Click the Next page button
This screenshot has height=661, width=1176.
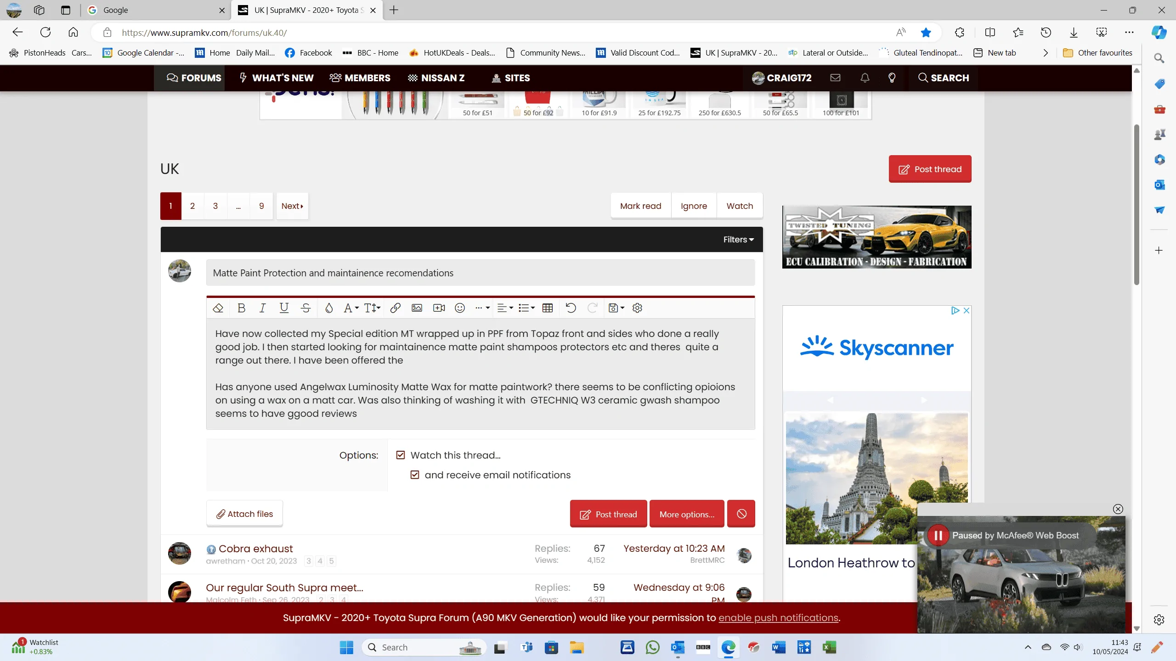pos(292,206)
